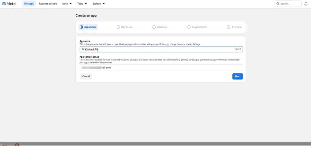Click the video progress slider handle
This screenshot has width=311, height=146.
pyautogui.click(x=17, y=145)
